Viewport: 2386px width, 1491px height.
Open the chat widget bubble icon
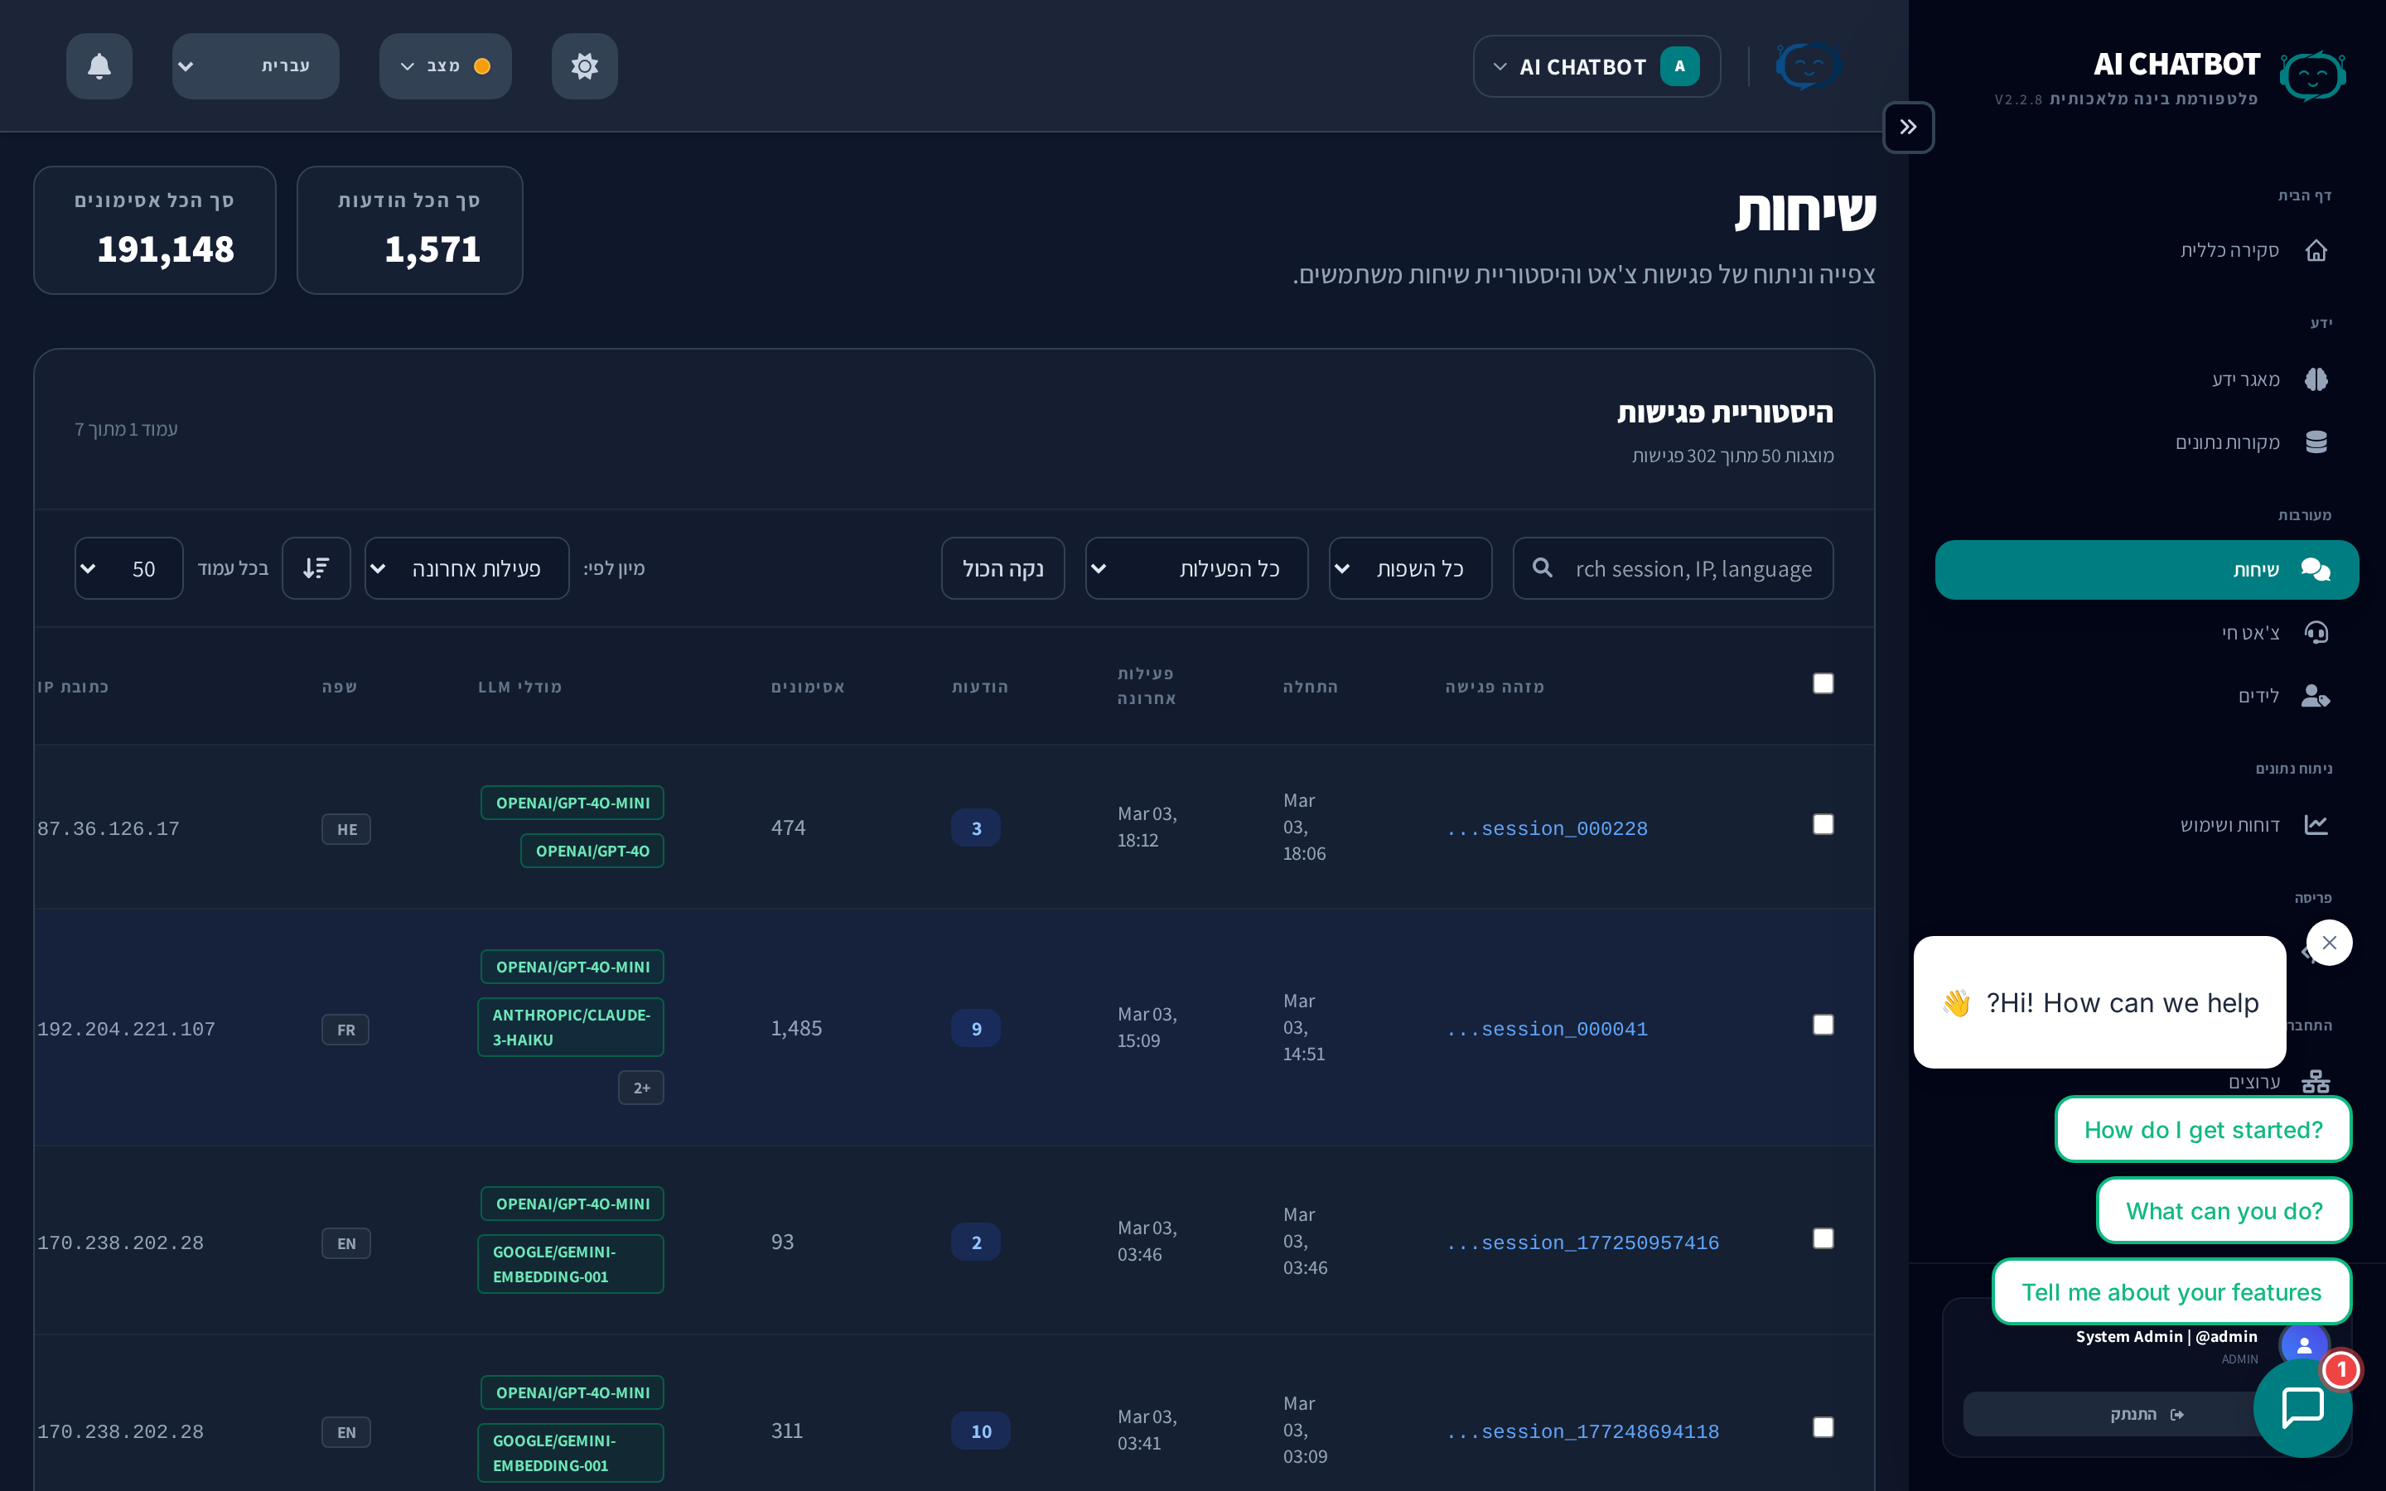coord(2302,1407)
